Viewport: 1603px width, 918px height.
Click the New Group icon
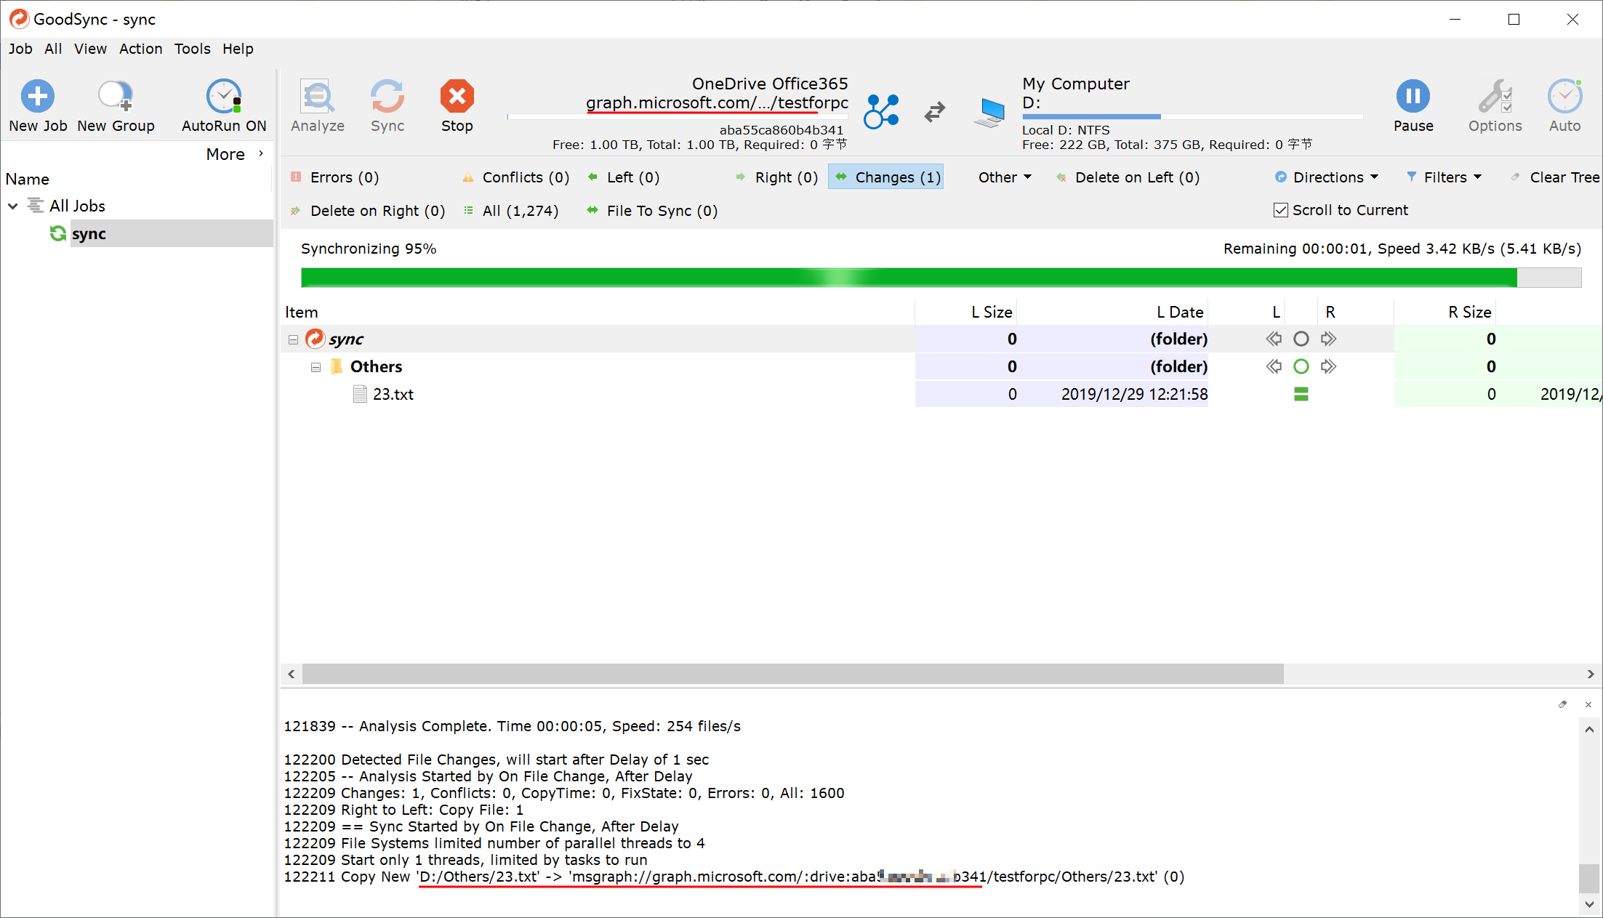click(115, 97)
